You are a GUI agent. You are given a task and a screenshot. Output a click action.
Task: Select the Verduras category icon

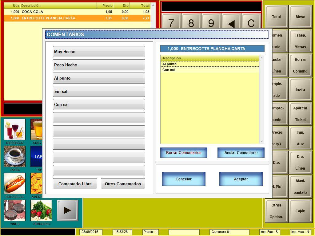pos(41,210)
